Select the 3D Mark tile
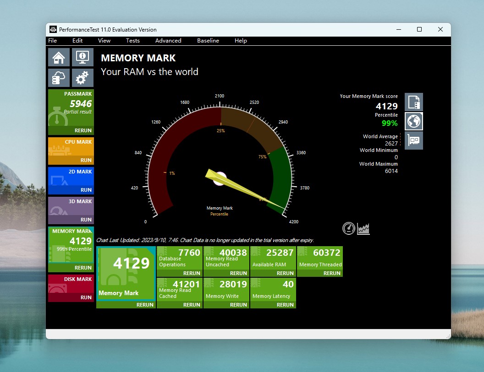 (71, 206)
